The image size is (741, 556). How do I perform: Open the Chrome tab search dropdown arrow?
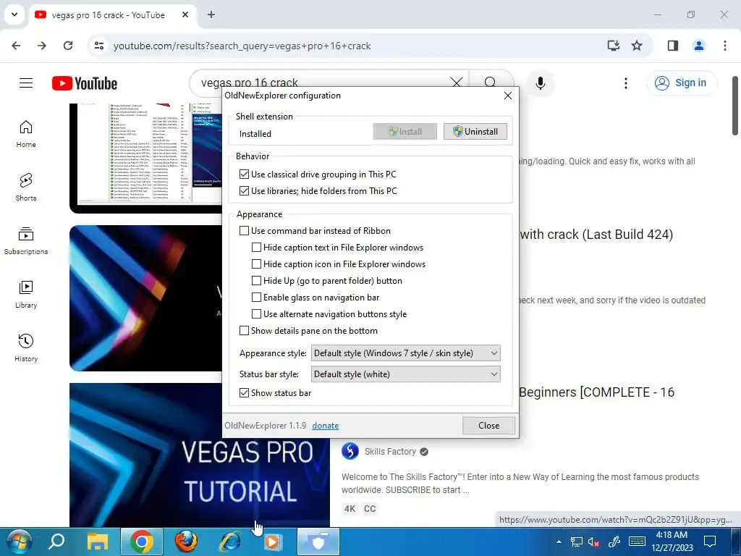[14, 14]
